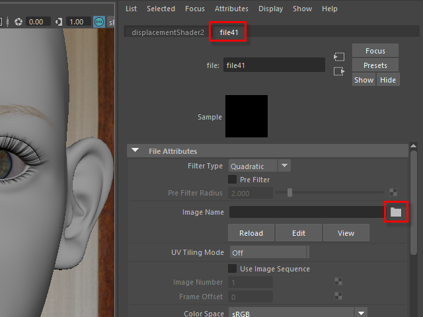Open the Filter Type dropdown
The width and height of the screenshot is (423, 317).
pos(284,166)
